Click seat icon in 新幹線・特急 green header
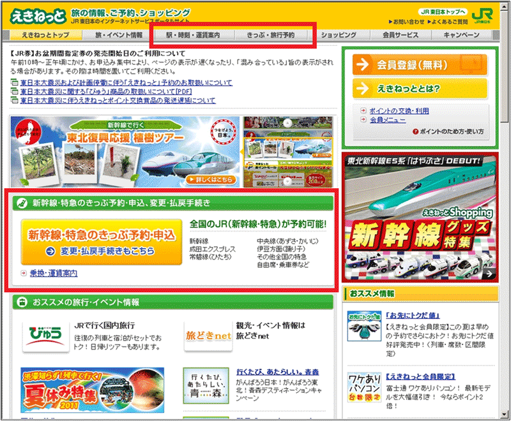The image size is (511, 421). click(x=22, y=203)
